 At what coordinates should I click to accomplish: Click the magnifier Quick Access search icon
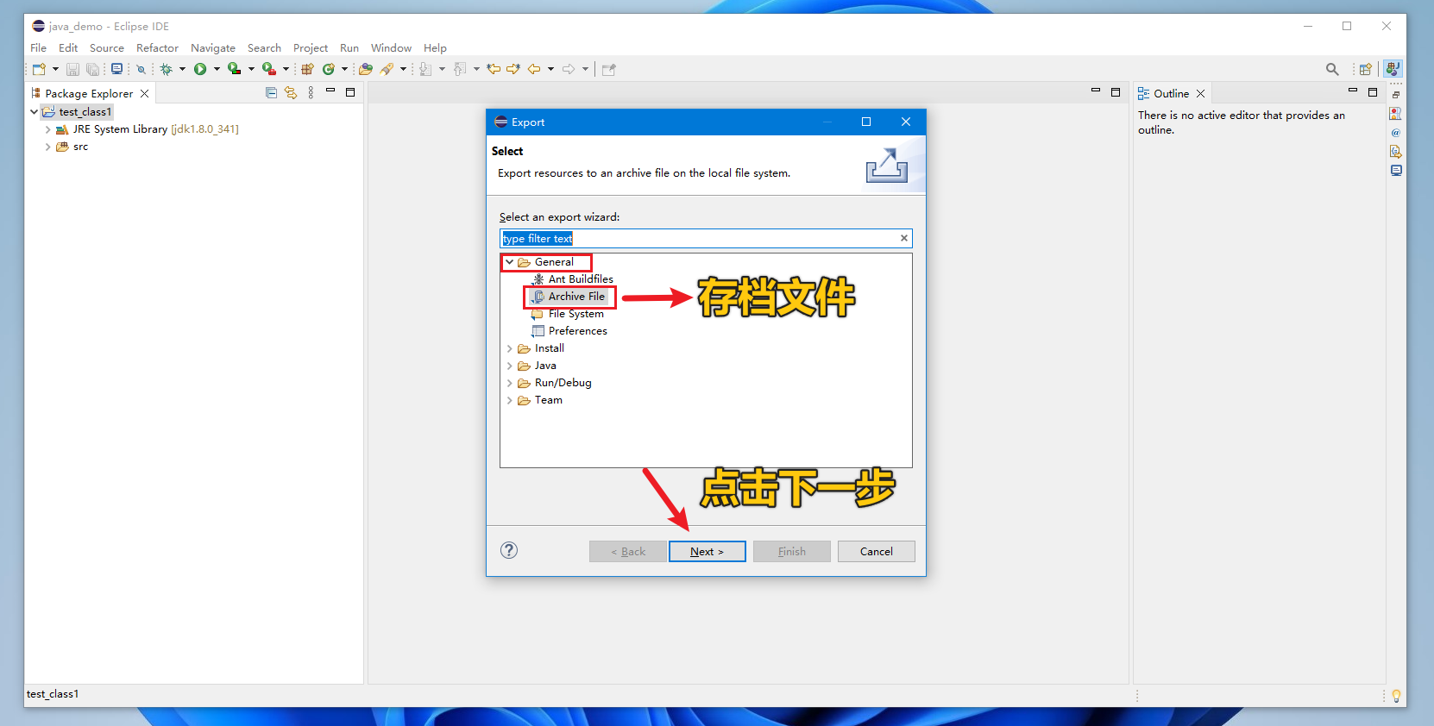1332,69
